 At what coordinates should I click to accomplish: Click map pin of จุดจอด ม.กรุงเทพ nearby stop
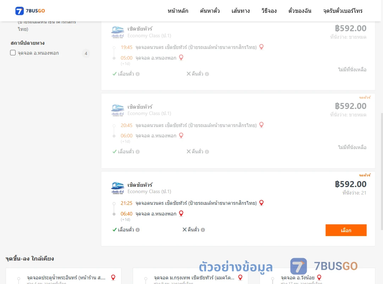pos(240,277)
